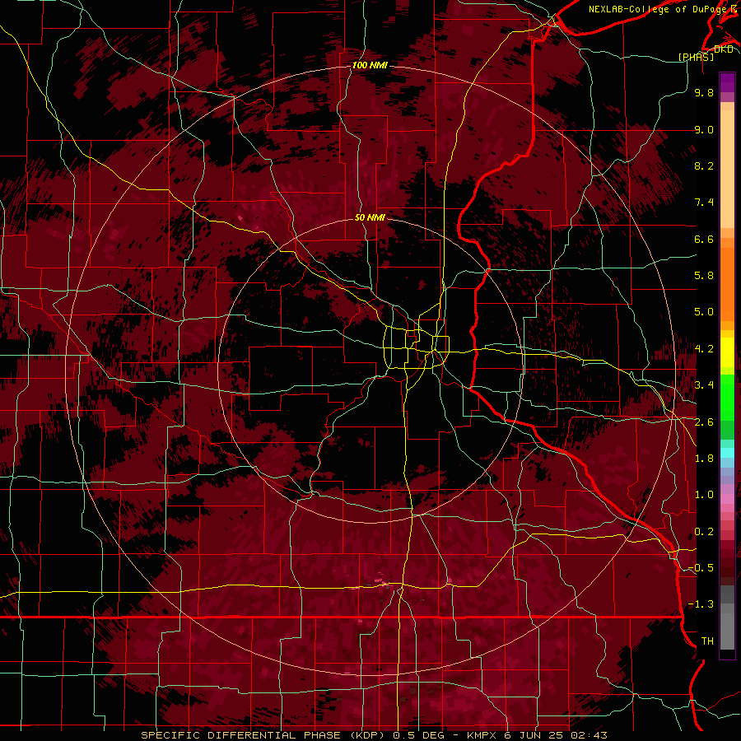Screen dimensions: 741x741
Task: Click the DKD label above the scale
Action: pos(723,49)
